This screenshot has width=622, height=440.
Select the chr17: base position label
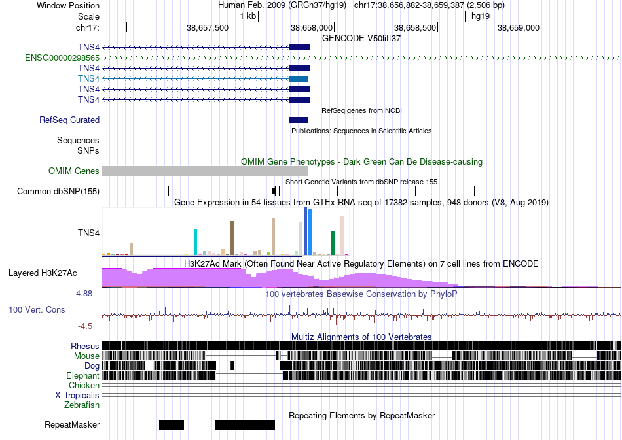(87, 27)
